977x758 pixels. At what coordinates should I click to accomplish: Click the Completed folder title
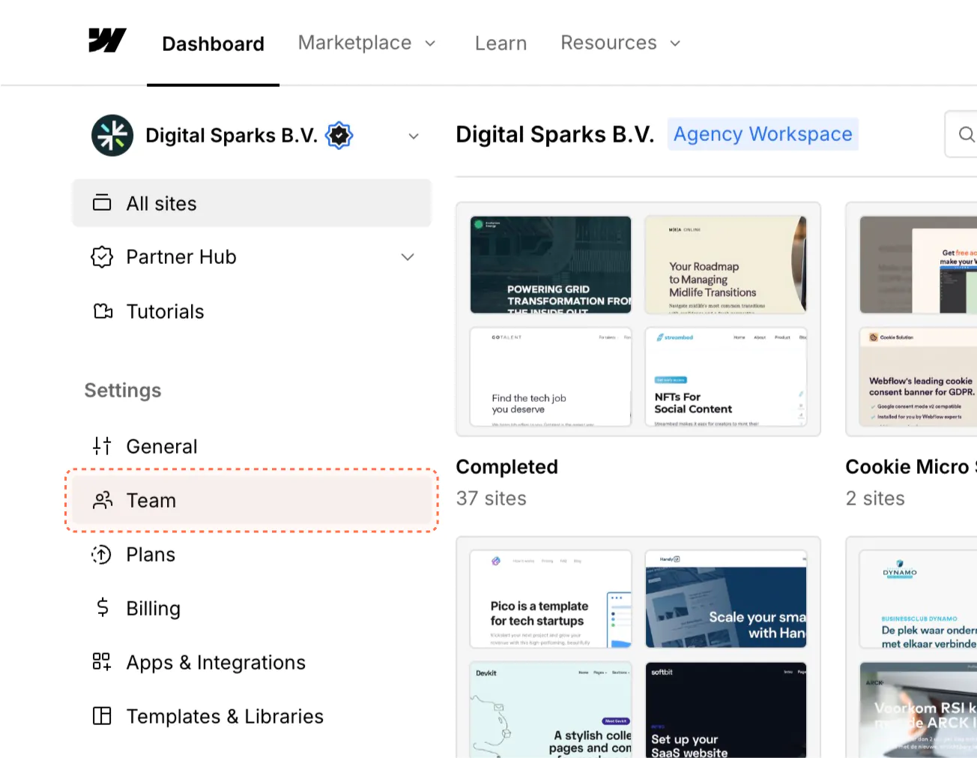point(507,466)
